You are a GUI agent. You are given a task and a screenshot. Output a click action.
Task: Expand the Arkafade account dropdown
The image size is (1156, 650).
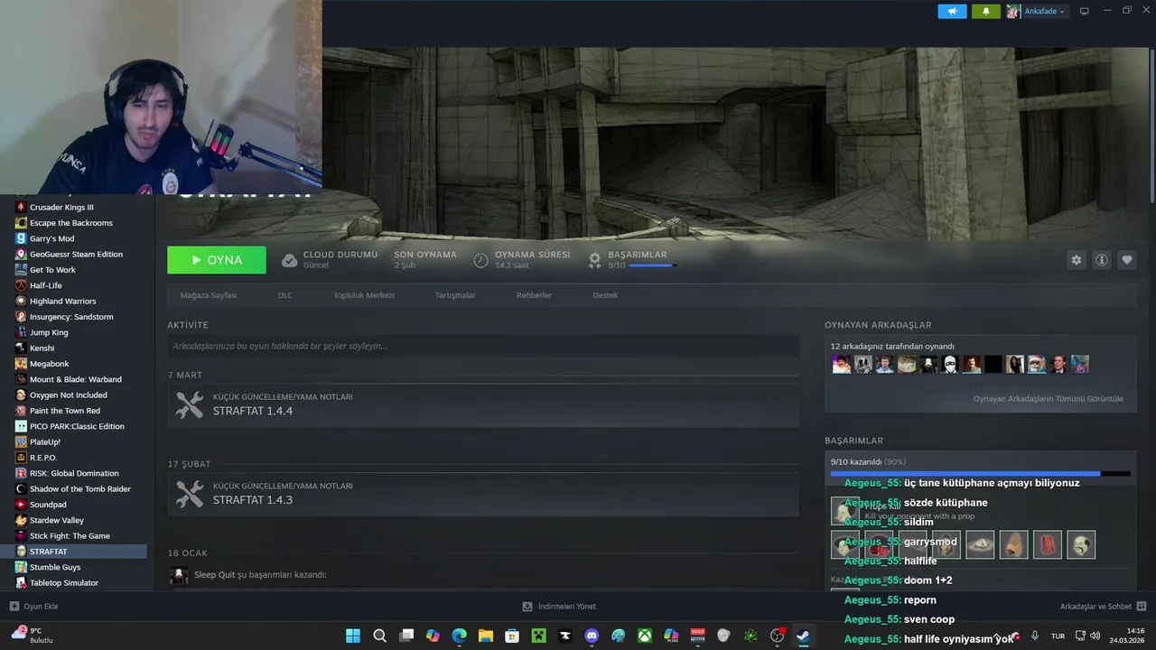(1037, 11)
